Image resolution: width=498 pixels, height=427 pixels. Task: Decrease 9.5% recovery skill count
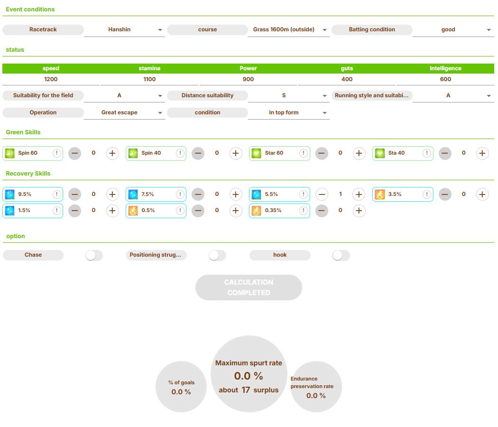pos(74,194)
